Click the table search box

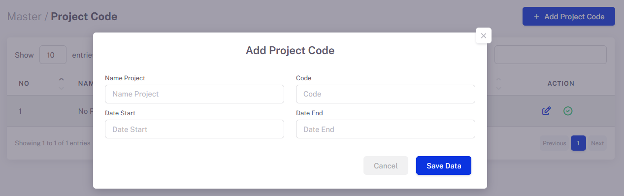pos(551,55)
